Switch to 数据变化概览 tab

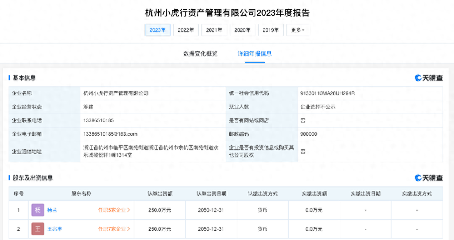[x=200, y=54]
